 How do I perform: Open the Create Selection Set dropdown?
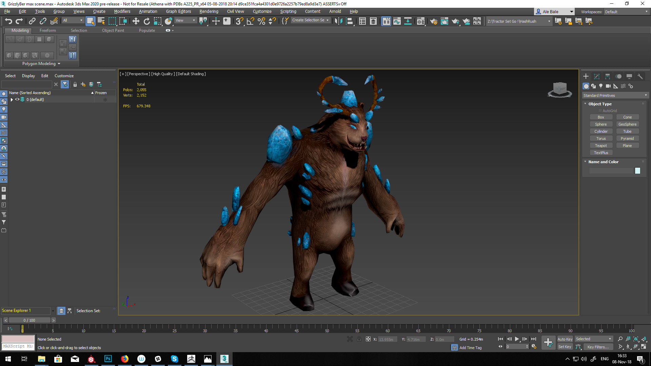pyautogui.click(x=311, y=20)
